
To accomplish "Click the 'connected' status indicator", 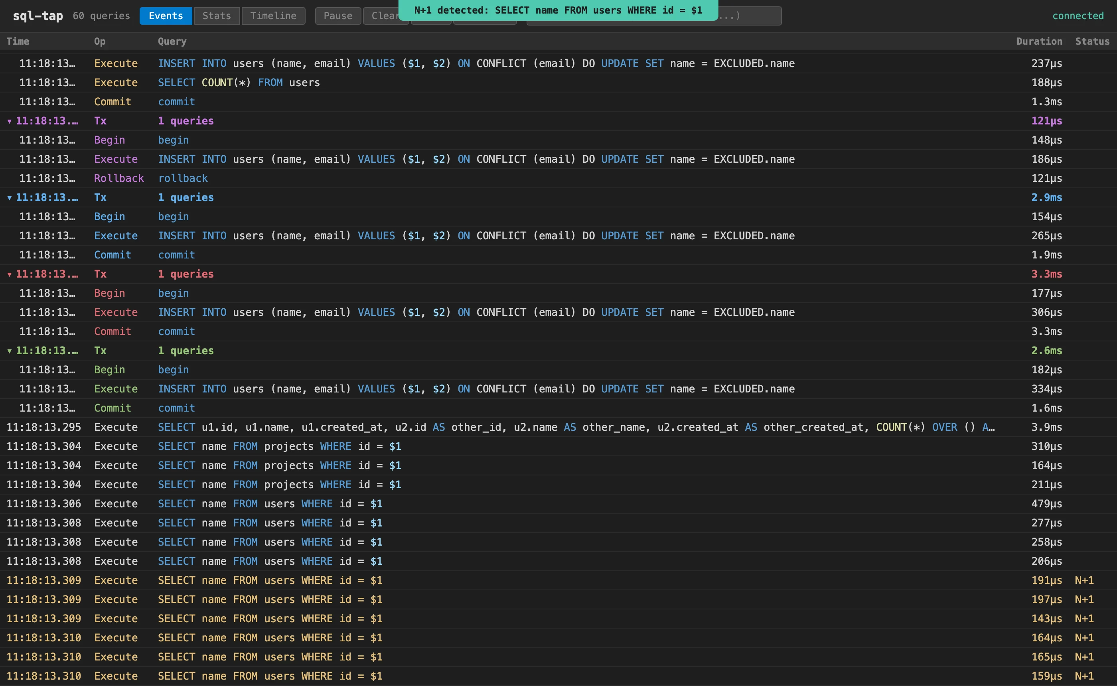I will pyautogui.click(x=1078, y=16).
